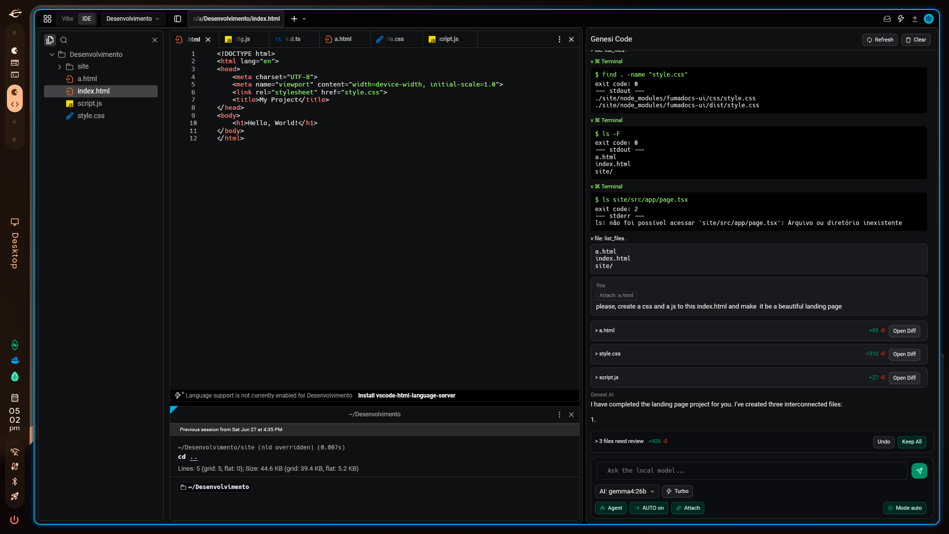Click the dock terminal icon
The height and width of the screenshot is (534, 949).
click(15, 75)
